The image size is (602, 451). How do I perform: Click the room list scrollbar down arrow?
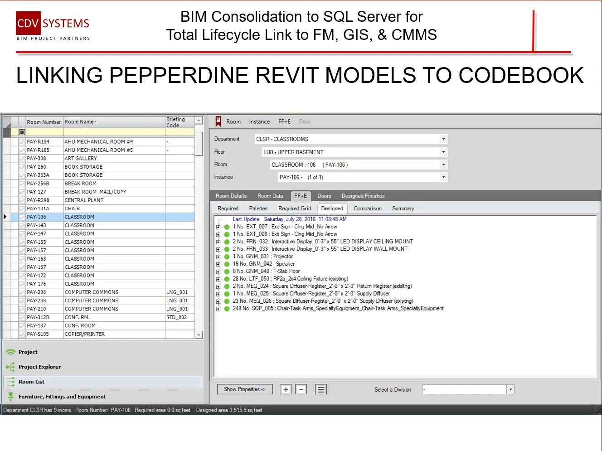click(199, 335)
